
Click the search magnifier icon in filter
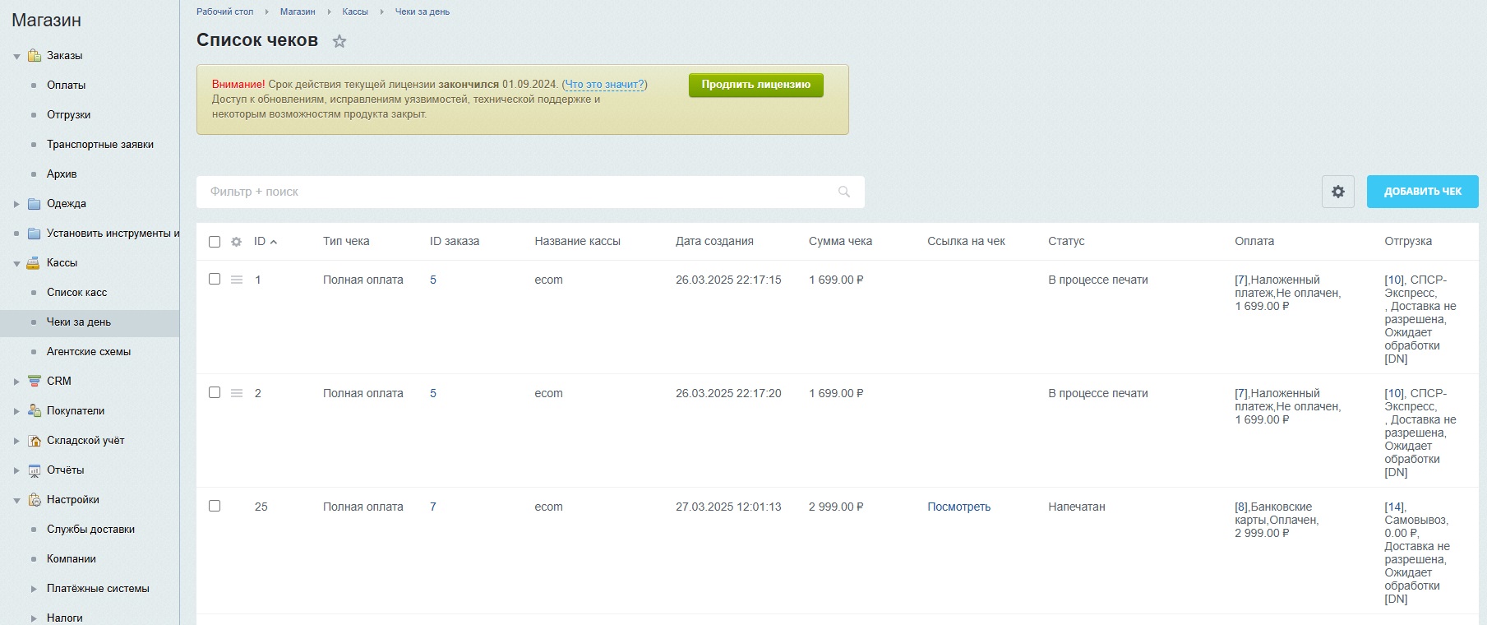coord(843,192)
